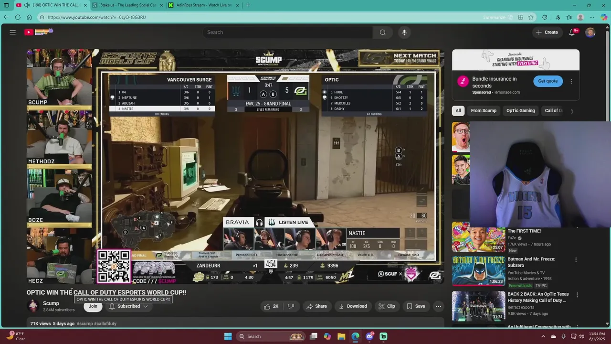The image size is (611, 344).
Task: Show hidden system tray icons
Action: pyautogui.click(x=543, y=336)
